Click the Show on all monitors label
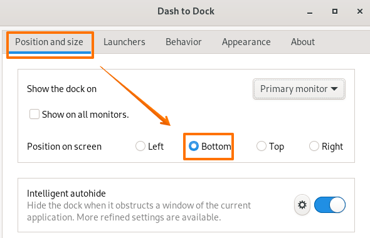This screenshot has height=238, width=370. [x=85, y=115]
